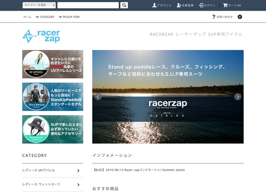Open the Accessories banner
This screenshot has width=266, height=195.
pos(52,129)
